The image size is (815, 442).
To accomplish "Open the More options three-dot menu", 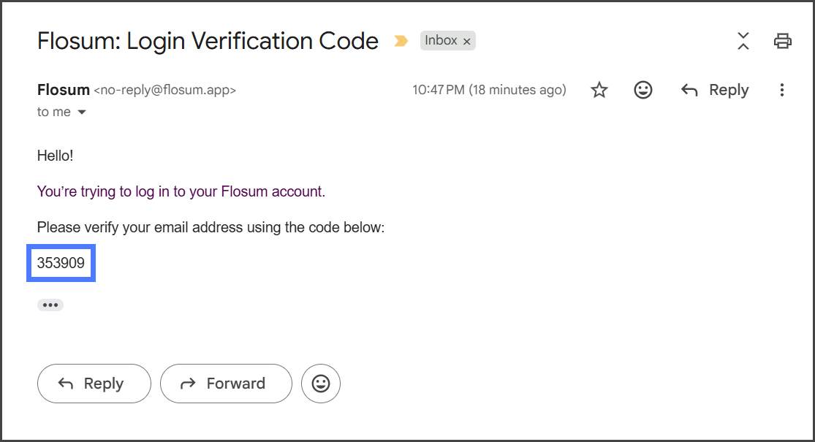I will (782, 90).
